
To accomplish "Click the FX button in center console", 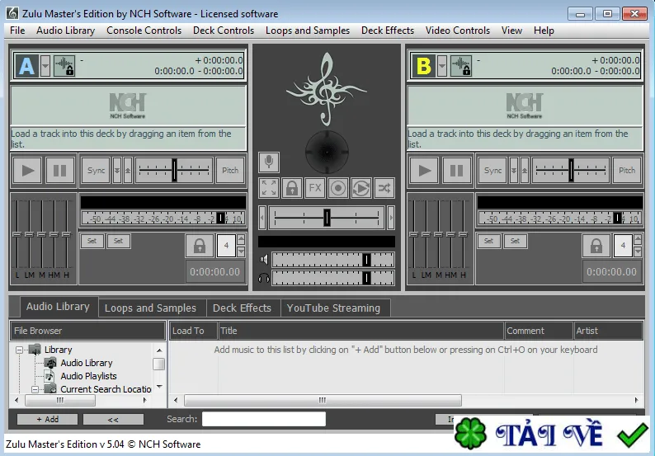I will pyautogui.click(x=315, y=188).
